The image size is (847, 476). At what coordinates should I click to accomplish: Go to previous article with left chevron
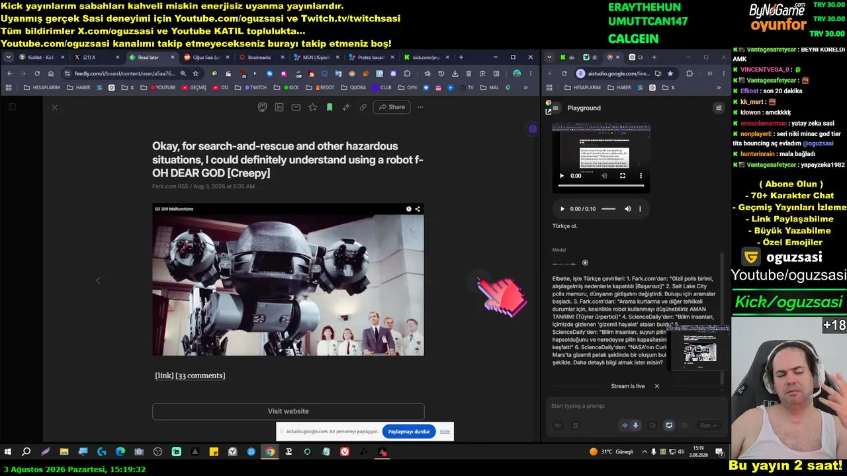pos(98,280)
